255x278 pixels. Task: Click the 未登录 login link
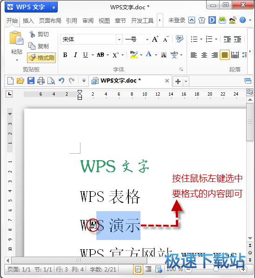(x=177, y=20)
